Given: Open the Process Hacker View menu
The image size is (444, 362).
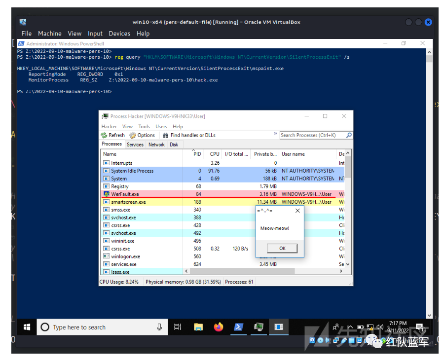Looking at the screenshot, I should point(127,127).
